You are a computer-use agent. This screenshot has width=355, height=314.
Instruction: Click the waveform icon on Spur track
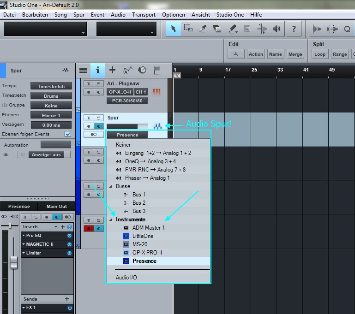157,126
